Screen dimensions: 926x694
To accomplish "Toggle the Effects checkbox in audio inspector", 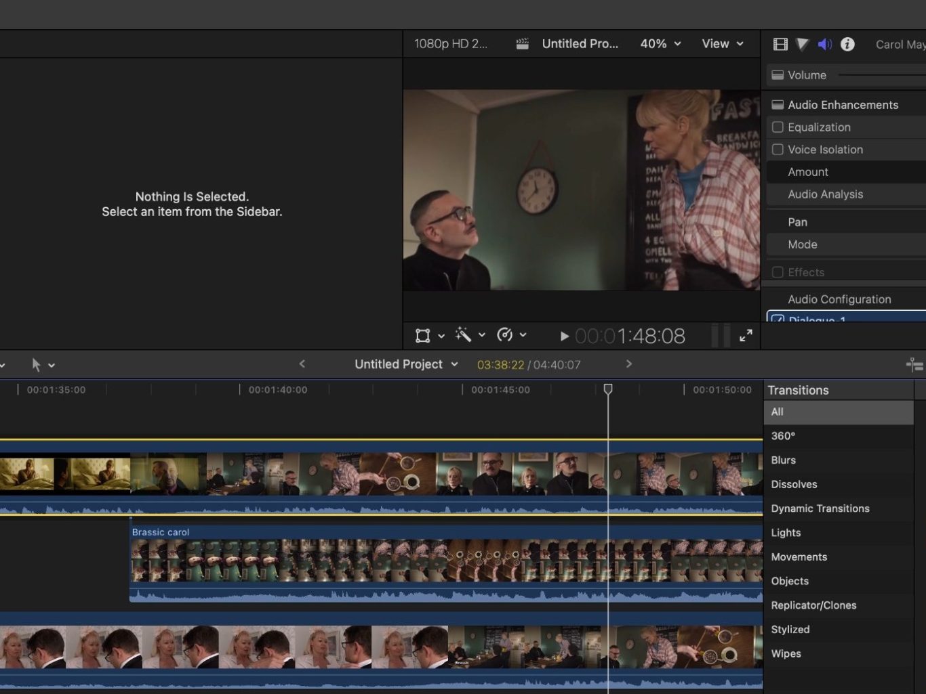I will pos(778,272).
